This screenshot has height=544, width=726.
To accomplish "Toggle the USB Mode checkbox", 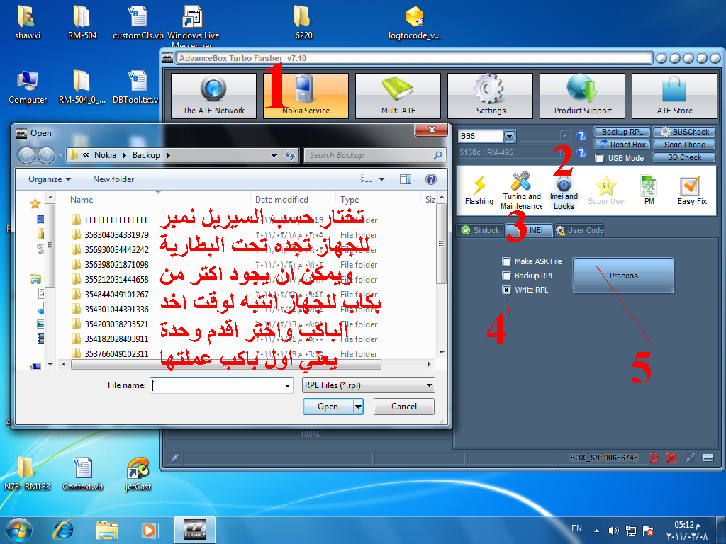I will coord(599,158).
